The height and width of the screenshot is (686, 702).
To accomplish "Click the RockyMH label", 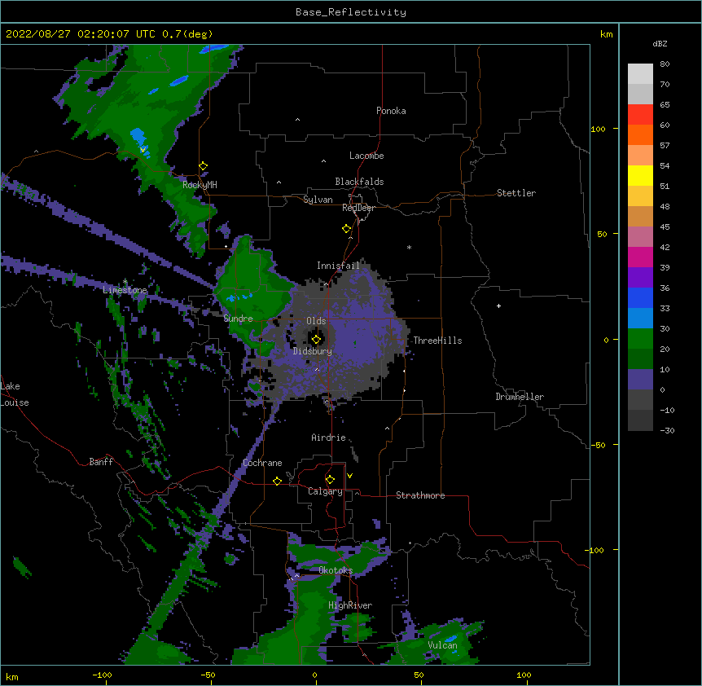I will pyautogui.click(x=200, y=184).
